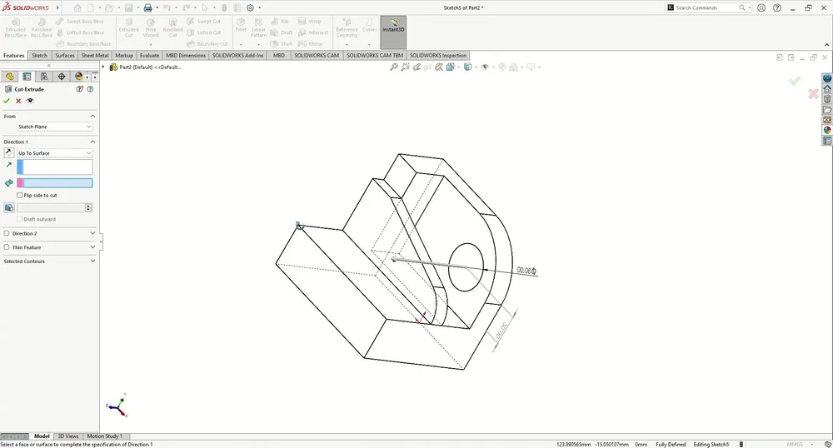Toggle the detailed preview eye icon
This screenshot has width=833, height=448.
[x=30, y=101]
